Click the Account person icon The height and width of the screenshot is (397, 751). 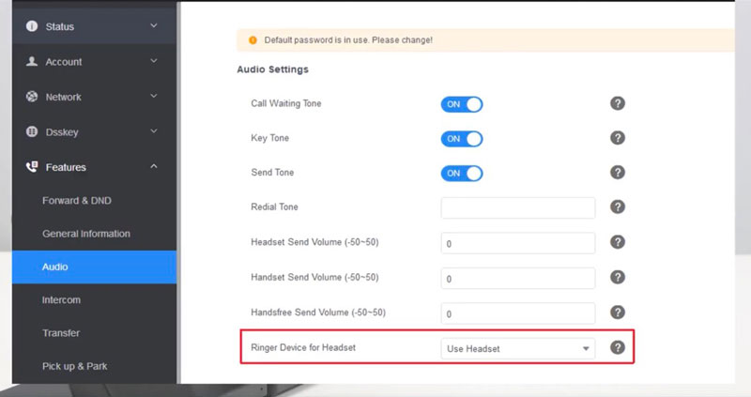click(x=32, y=62)
